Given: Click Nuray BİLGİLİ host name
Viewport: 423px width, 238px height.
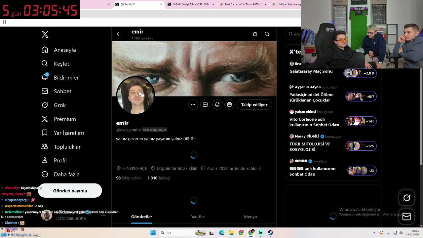Looking at the screenshot, I should [307, 137].
